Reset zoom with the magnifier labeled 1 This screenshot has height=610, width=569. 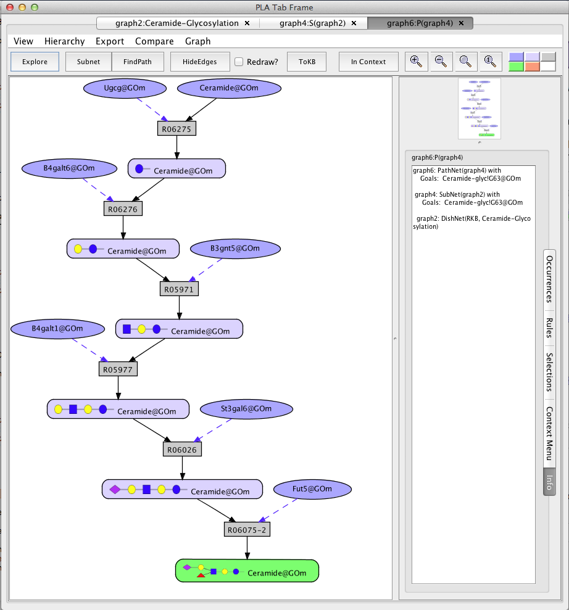[489, 62]
